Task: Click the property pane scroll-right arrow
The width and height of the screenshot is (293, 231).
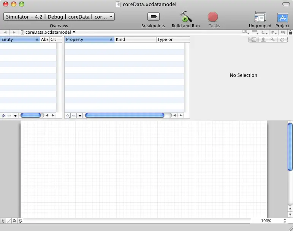Action: [181, 115]
